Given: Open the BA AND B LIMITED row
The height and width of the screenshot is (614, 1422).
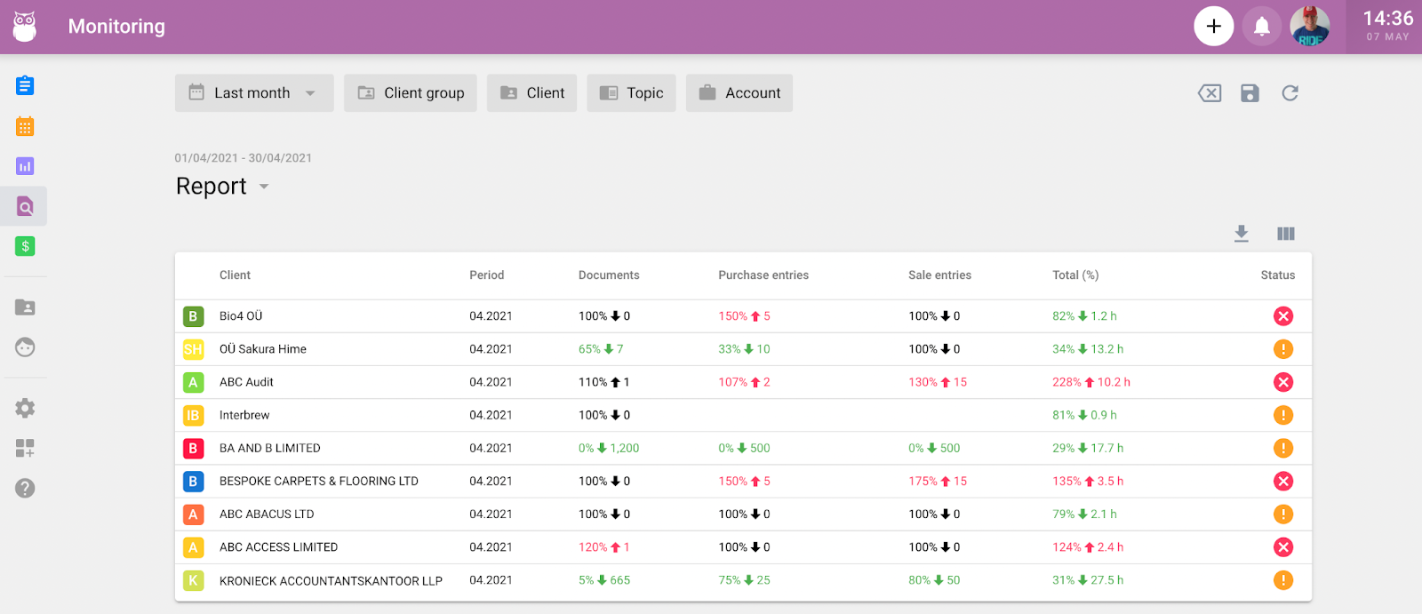Looking at the screenshot, I should [x=743, y=448].
